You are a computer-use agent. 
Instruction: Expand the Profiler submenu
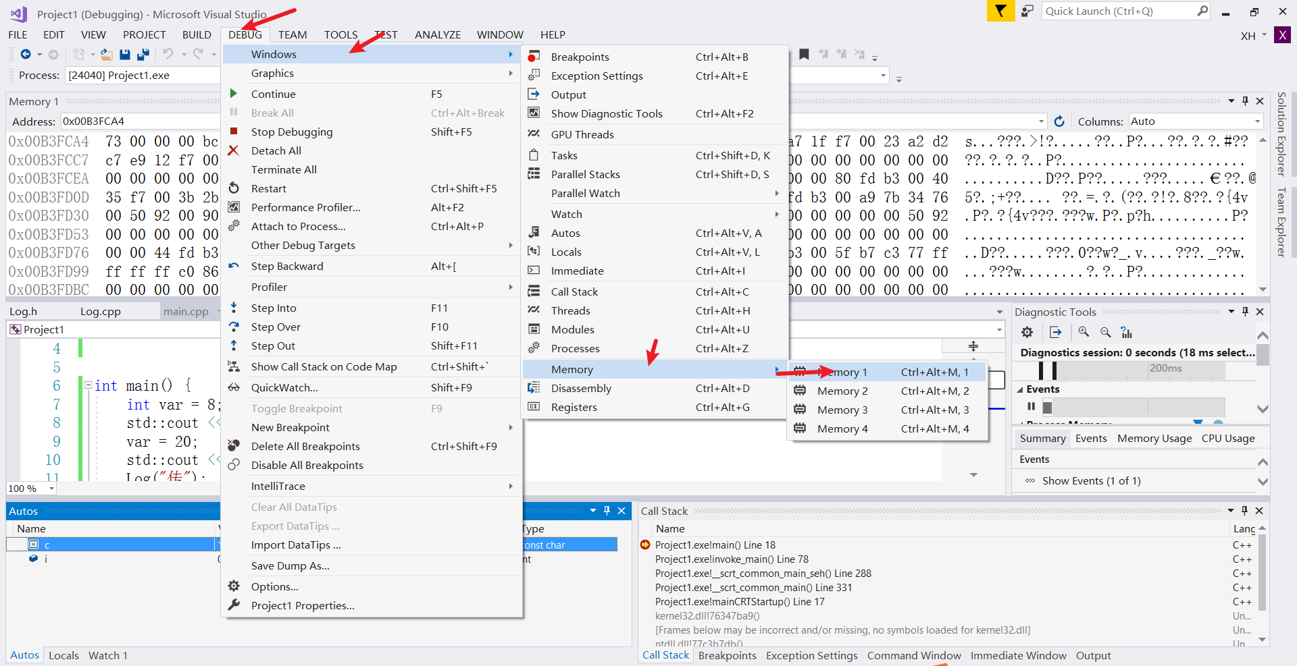point(372,287)
